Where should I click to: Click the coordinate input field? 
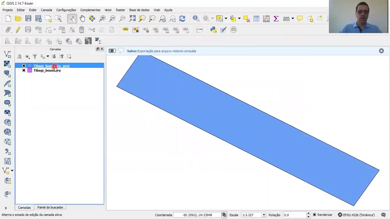[197, 215]
